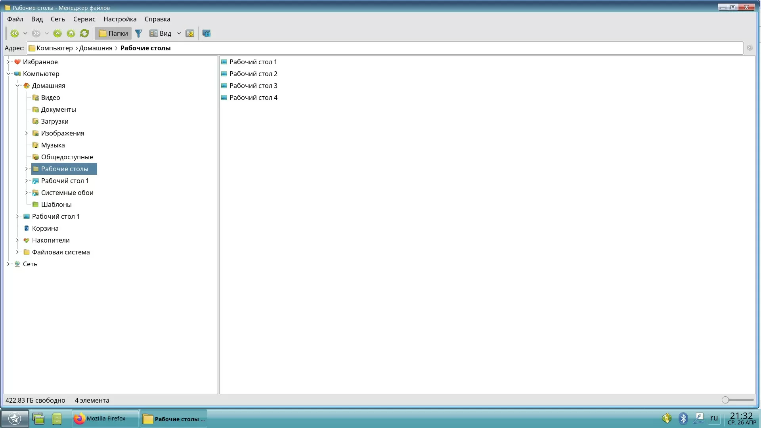The image size is (761, 428).
Task: Collapse the Компьютер tree node
Action: pyautogui.click(x=8, y=74)
